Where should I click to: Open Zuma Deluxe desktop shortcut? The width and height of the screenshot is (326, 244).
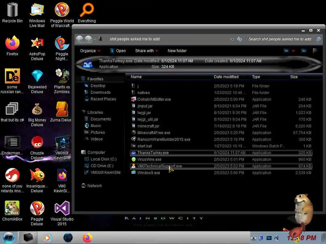tap(61, 112)
